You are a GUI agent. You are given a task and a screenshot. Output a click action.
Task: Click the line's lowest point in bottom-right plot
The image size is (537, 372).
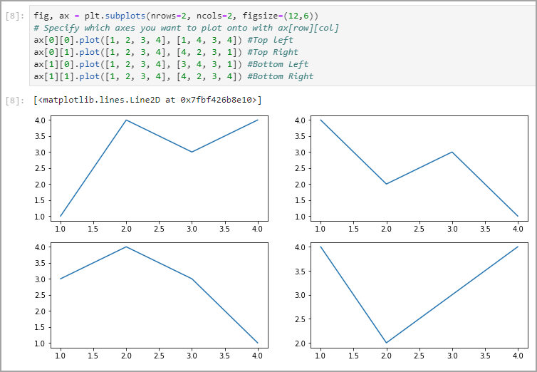coord(386,343)
